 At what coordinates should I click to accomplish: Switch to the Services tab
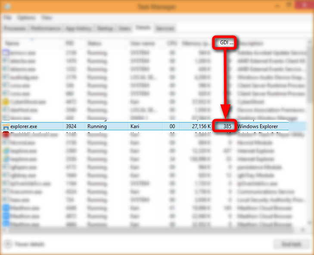(x=165, y=28)
